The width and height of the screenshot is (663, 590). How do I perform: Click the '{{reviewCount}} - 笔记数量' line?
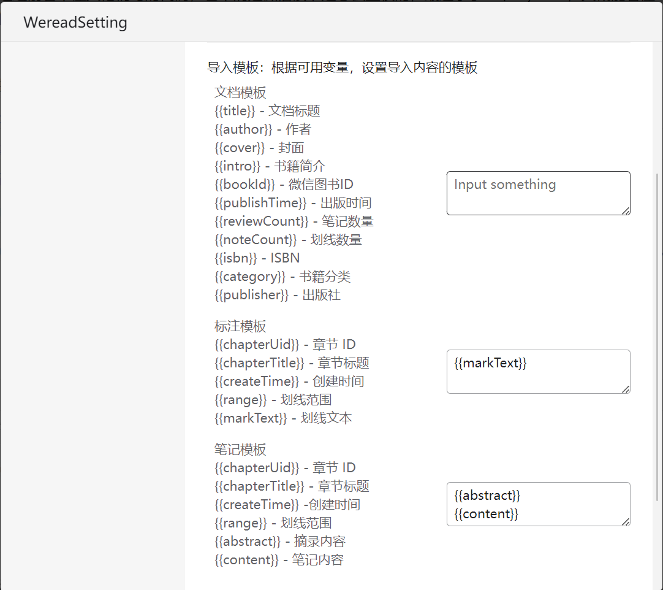coord(294,221)
